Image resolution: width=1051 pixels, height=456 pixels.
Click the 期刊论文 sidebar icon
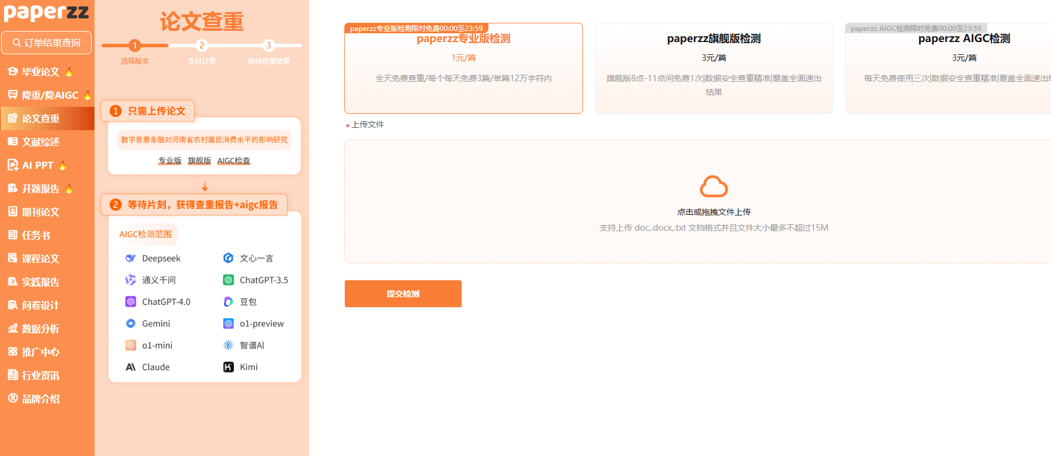(13, 211)
